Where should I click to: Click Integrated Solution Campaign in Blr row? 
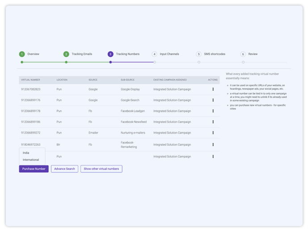tap(172, 145)
